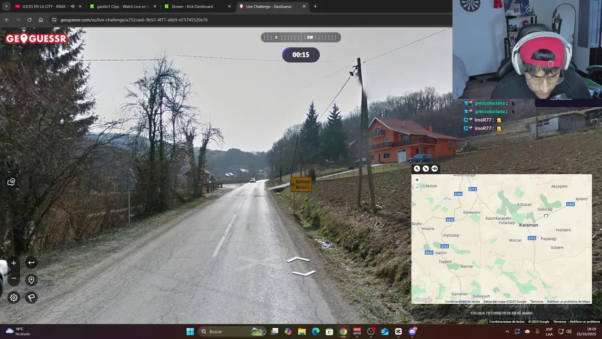Click the compass heading bar

click(x=301, y=37)
